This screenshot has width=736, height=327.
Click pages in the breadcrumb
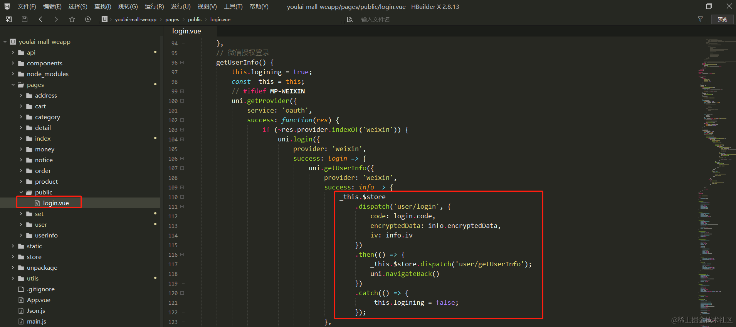pyautogui.click(x=172, y=19)
